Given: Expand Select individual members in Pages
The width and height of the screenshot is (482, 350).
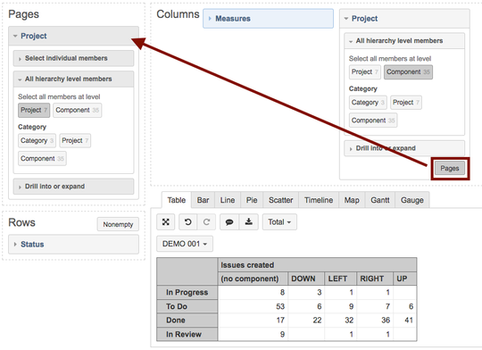Looking at the screenshot, I should click(73, 58).
